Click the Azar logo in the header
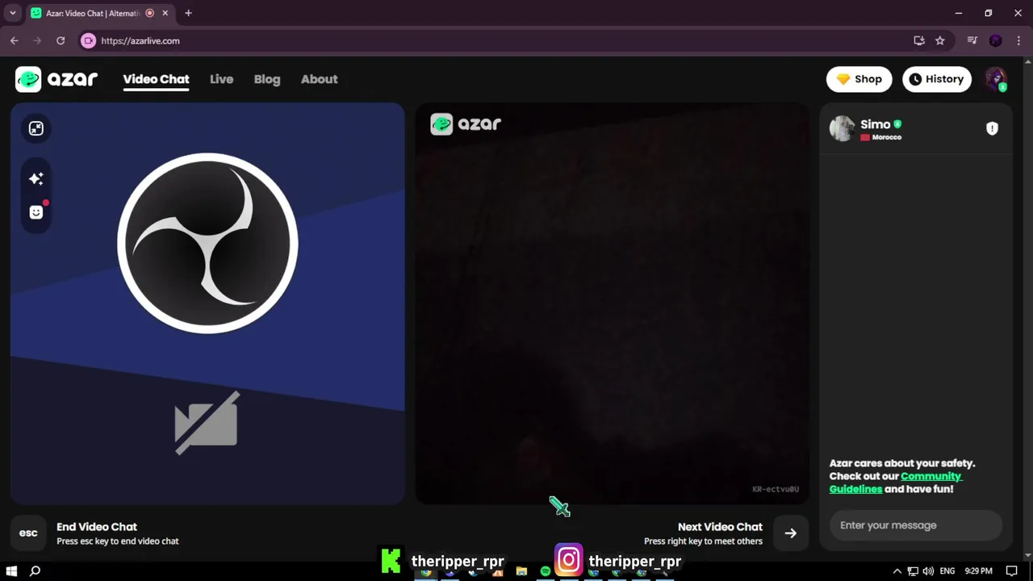1033x581 pixels. click(56, 79)
